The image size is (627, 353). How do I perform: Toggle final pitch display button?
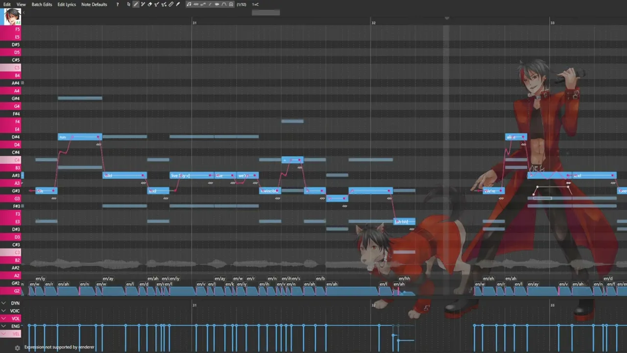point(210,4)
